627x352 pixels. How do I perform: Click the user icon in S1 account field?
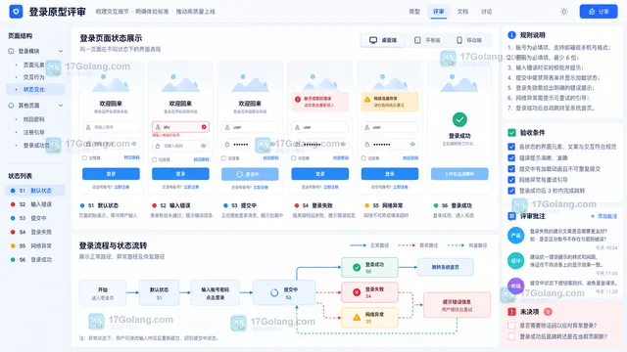(88, 127)
